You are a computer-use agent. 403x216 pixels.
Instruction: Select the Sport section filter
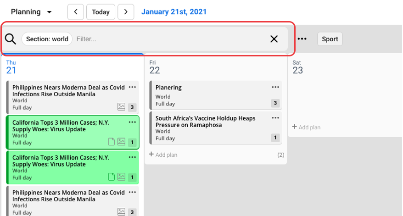tap(330, 39)
